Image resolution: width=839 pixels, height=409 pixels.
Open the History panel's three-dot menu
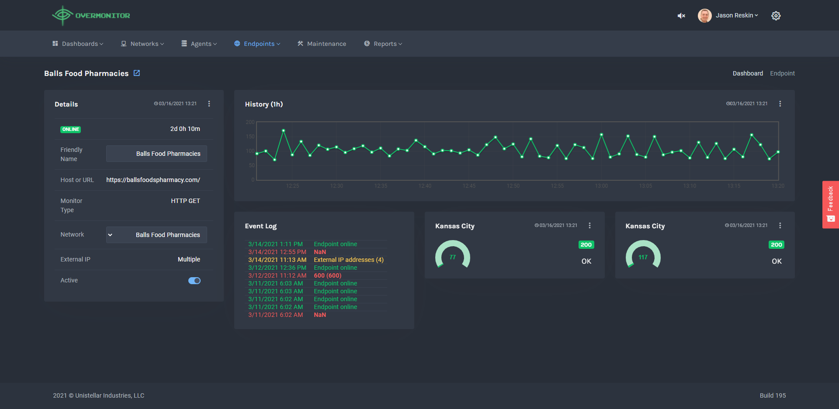780,104
